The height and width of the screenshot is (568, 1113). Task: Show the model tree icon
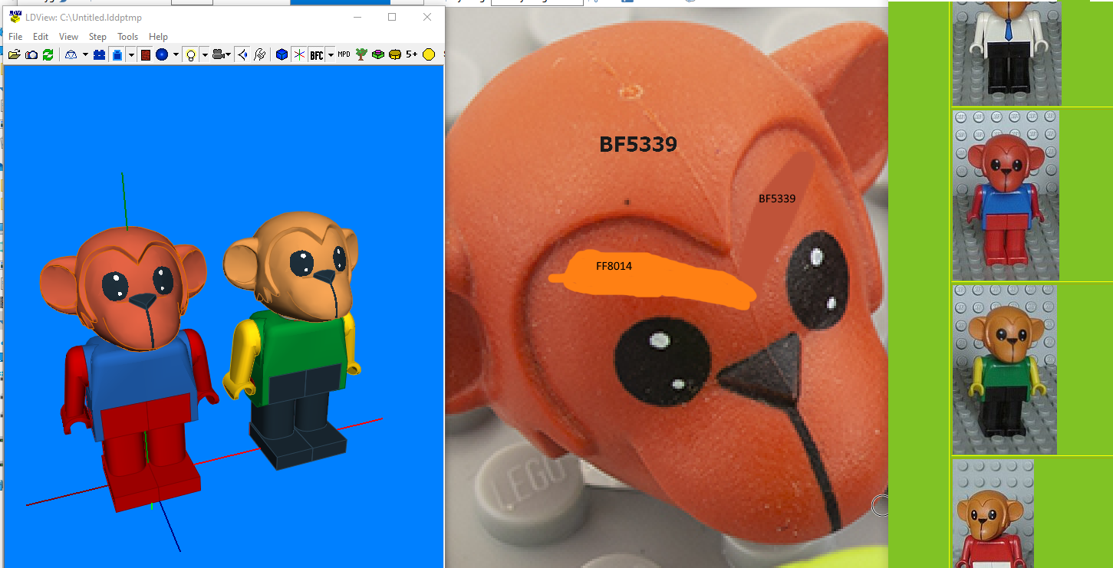point(361,54)
